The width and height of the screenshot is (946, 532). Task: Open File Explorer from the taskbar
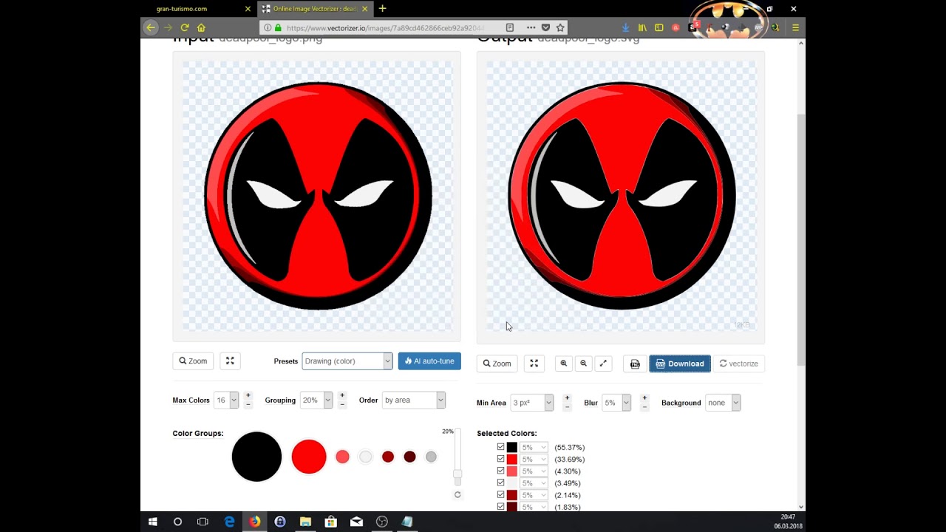point(305,522)
